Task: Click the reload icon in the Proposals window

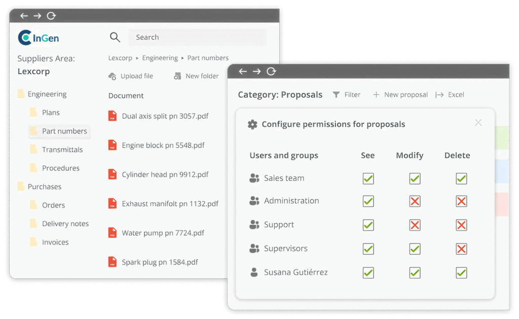Action: click(271, 71)
